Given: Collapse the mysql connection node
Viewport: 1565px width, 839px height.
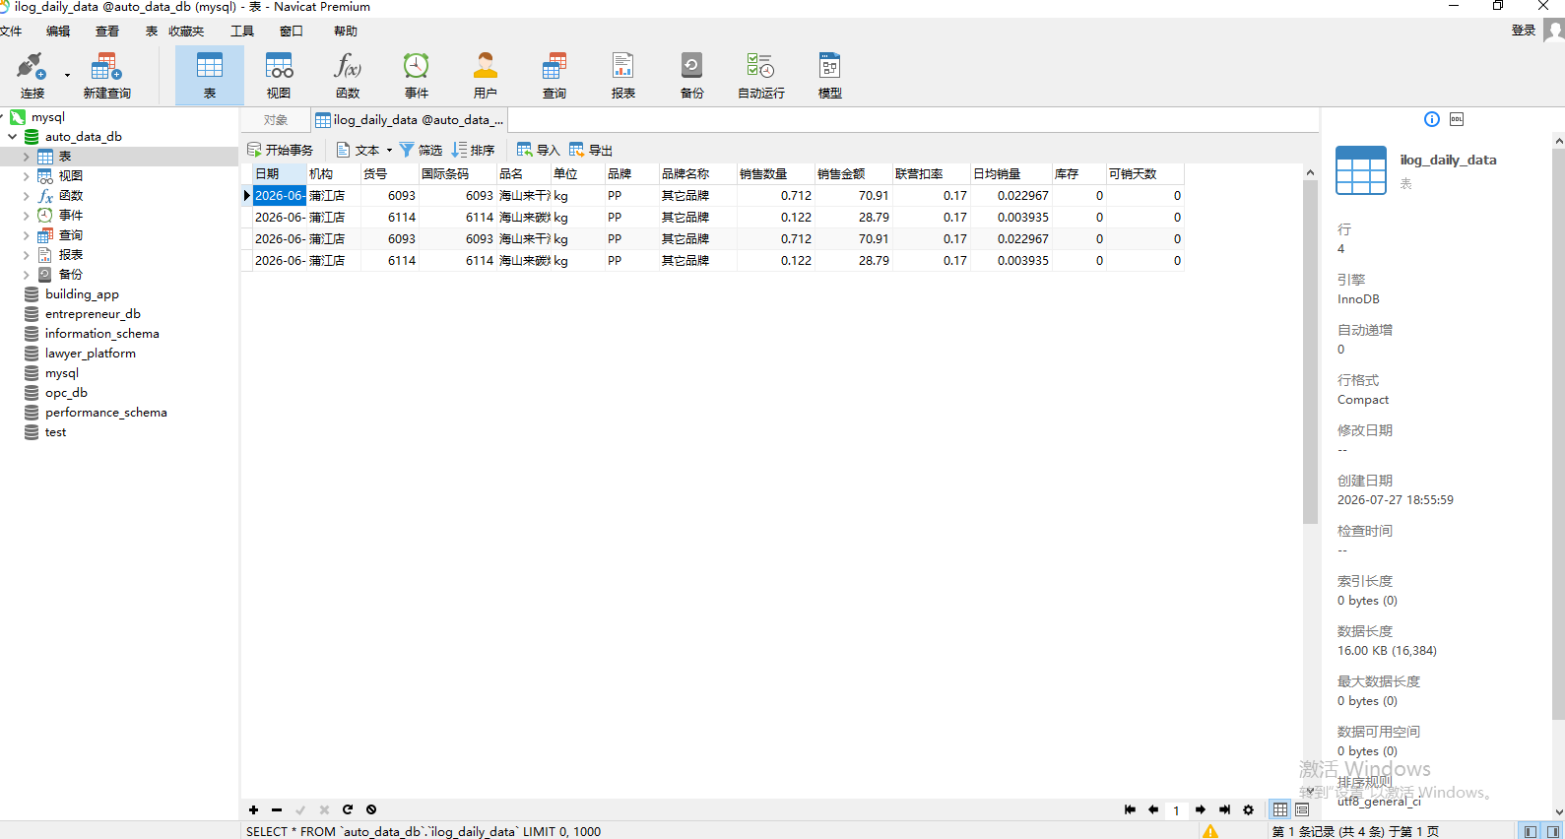Looking at the screenshot, I should pos(3,117).
